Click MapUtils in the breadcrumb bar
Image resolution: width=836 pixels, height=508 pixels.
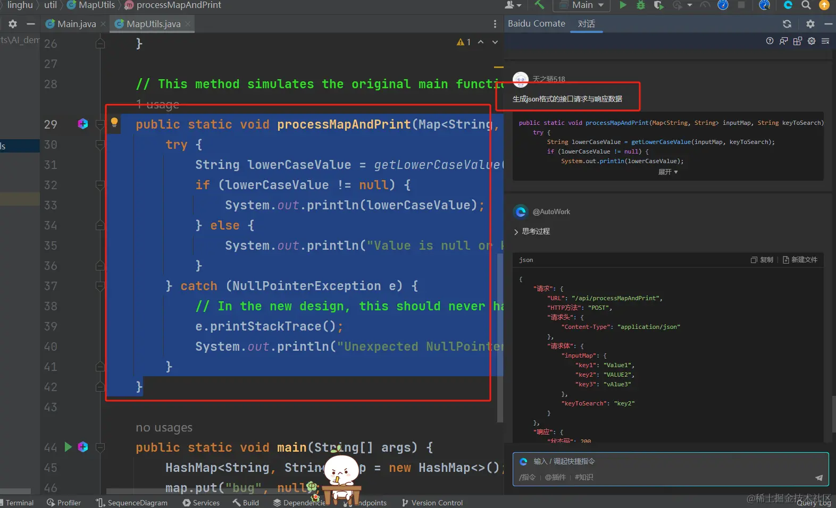pyautogui.click(x=91, y=5)
